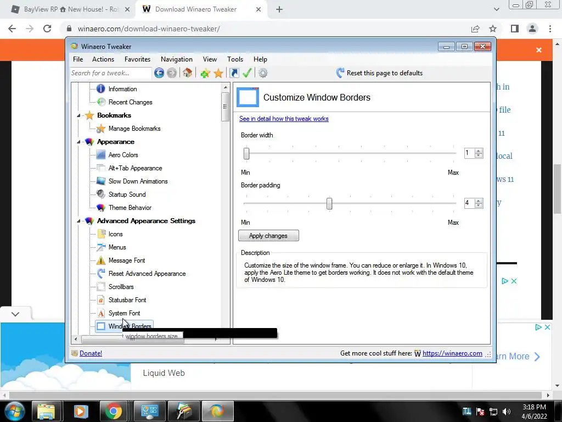562x422 pixels.
Task: Click the Border width value box
Action: 469,153
